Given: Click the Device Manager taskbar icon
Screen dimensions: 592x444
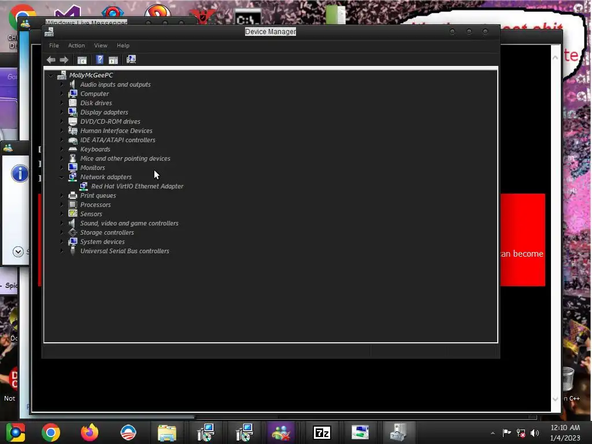Looking at the screenshot, I should click(398, 432).
